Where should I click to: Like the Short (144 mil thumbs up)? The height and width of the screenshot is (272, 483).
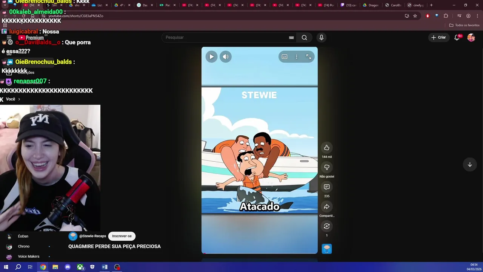(x=327, y=148)
